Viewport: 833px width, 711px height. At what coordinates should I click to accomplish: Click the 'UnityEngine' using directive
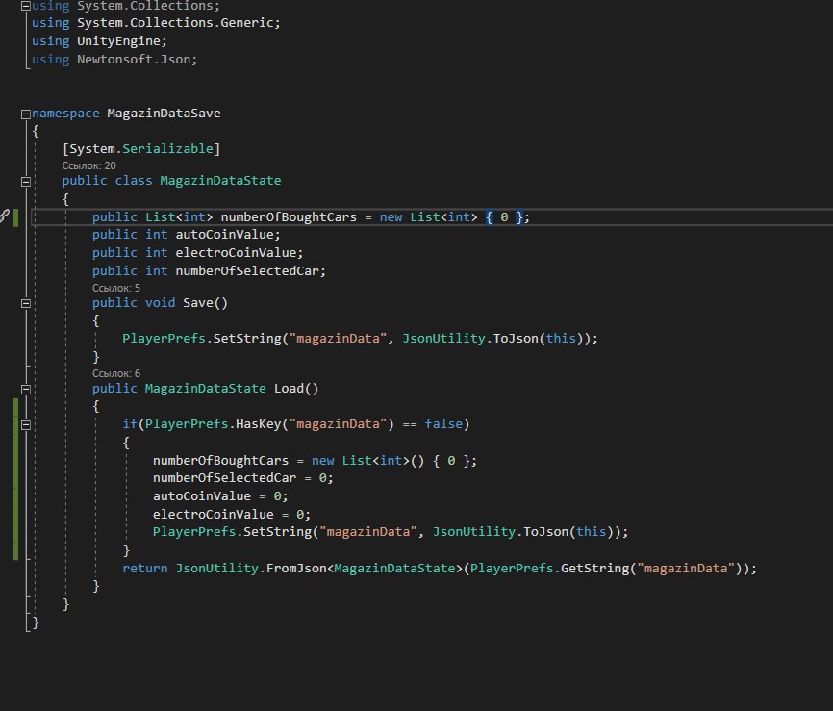(x=118, y=41)
